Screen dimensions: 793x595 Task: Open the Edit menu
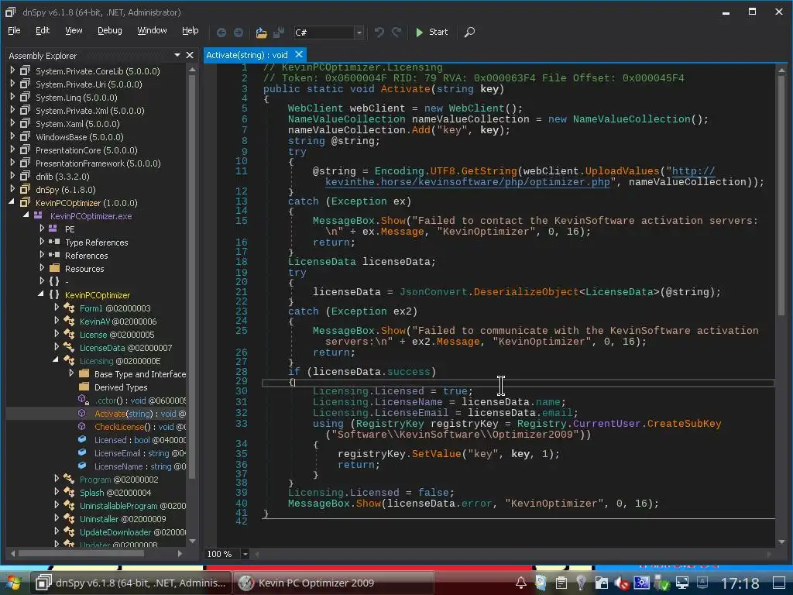pyautogui.click(x=43, y=30)
